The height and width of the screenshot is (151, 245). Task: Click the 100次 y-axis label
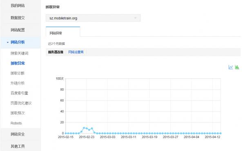pos(60,79)
